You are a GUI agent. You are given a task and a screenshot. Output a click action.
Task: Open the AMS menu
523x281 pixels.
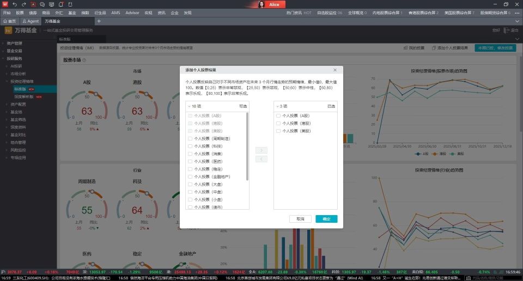tap(115, 13)
